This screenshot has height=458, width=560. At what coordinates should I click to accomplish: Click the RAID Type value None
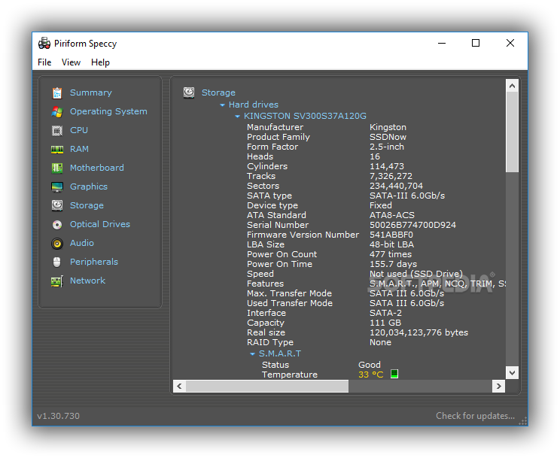pos(380,342)
